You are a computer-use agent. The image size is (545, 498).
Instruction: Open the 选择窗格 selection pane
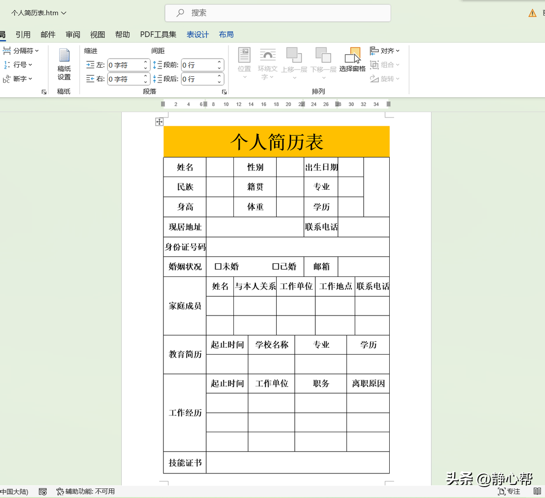[352, 59]
